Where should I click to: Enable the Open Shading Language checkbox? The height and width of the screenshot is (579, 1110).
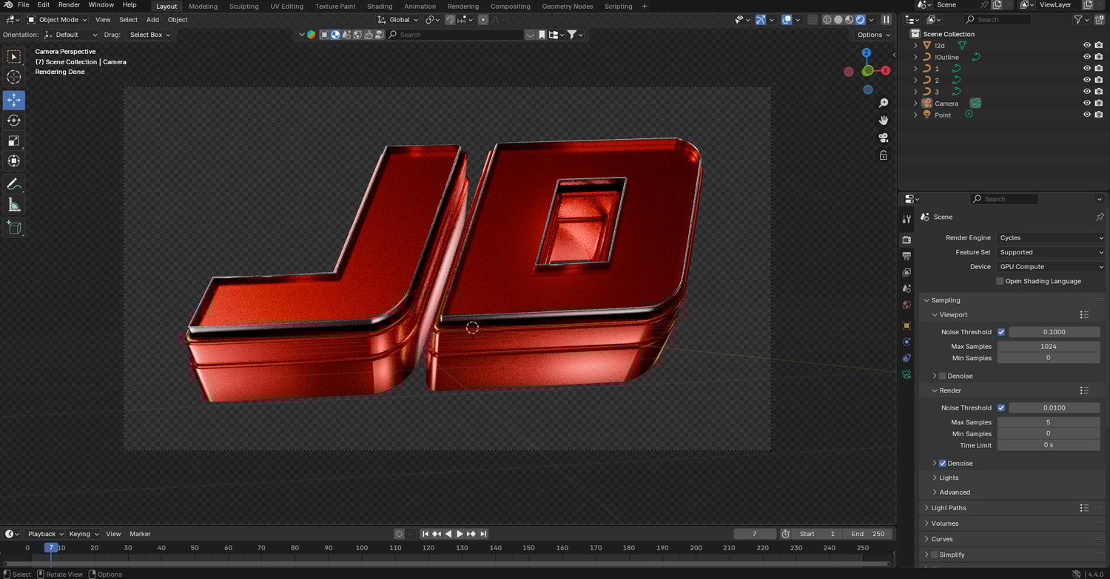coord(1000,281)
